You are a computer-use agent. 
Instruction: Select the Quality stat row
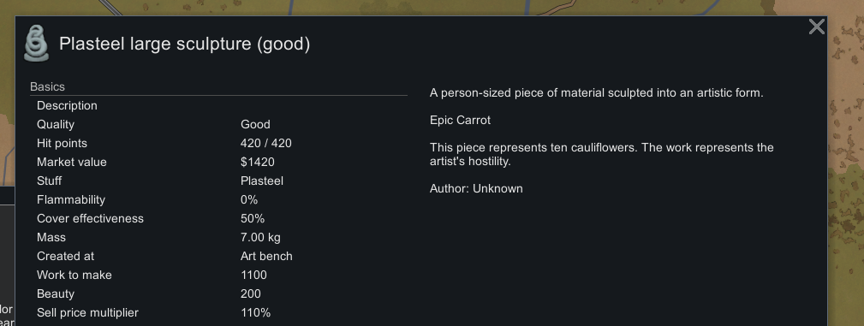[x=218, y=124]
